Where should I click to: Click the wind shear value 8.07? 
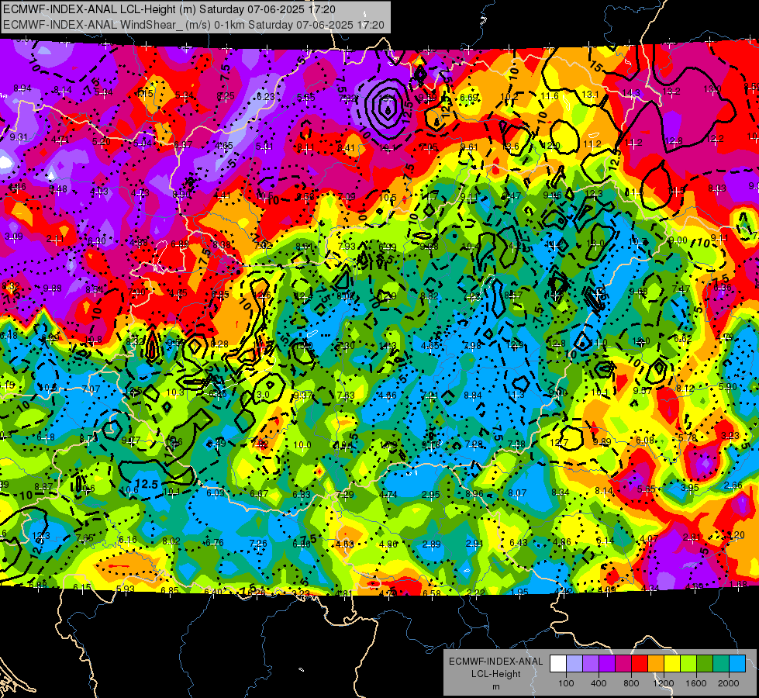click(x=517, y=492)
